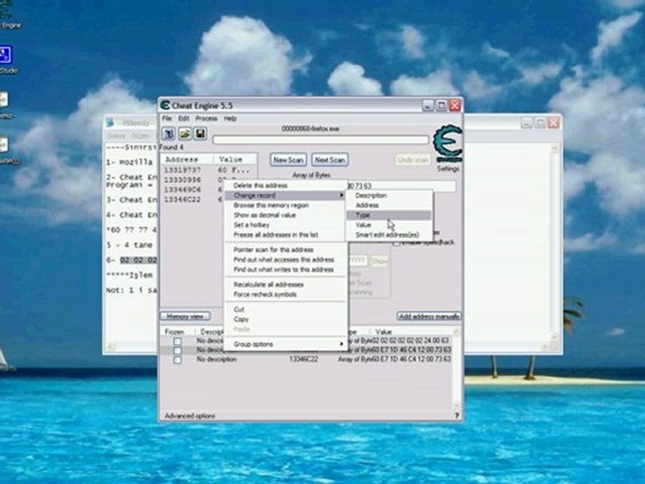The height and width of the screenshot is (484, 645).
Task: Click the address list vertical scrollbar
Action: point(456,369)
